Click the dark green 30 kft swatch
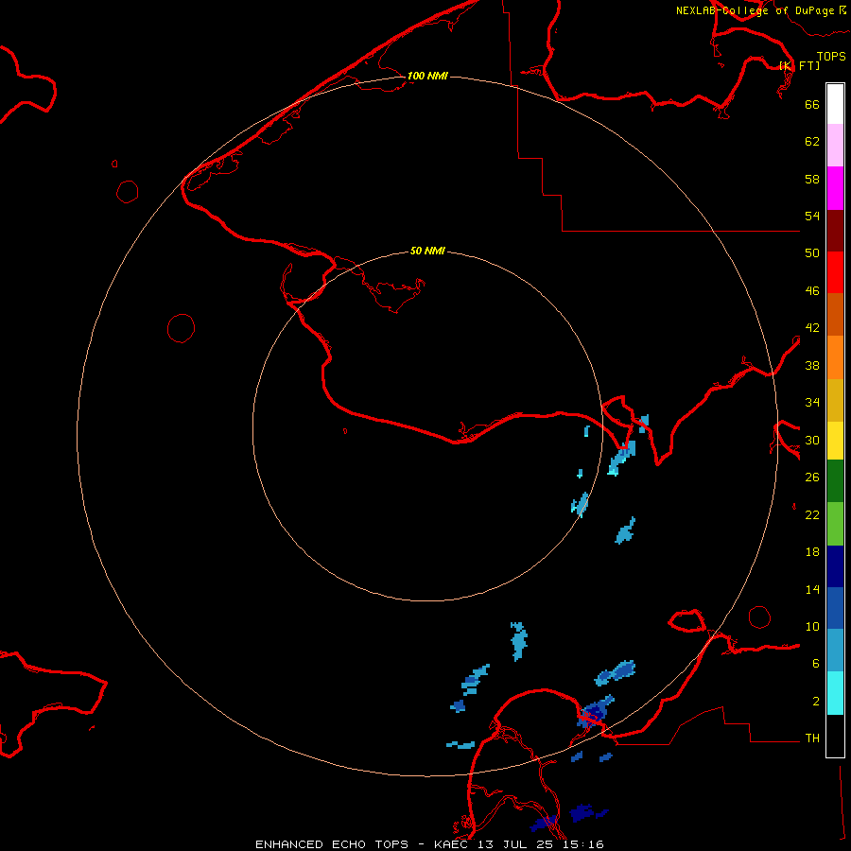 point(835,481)
